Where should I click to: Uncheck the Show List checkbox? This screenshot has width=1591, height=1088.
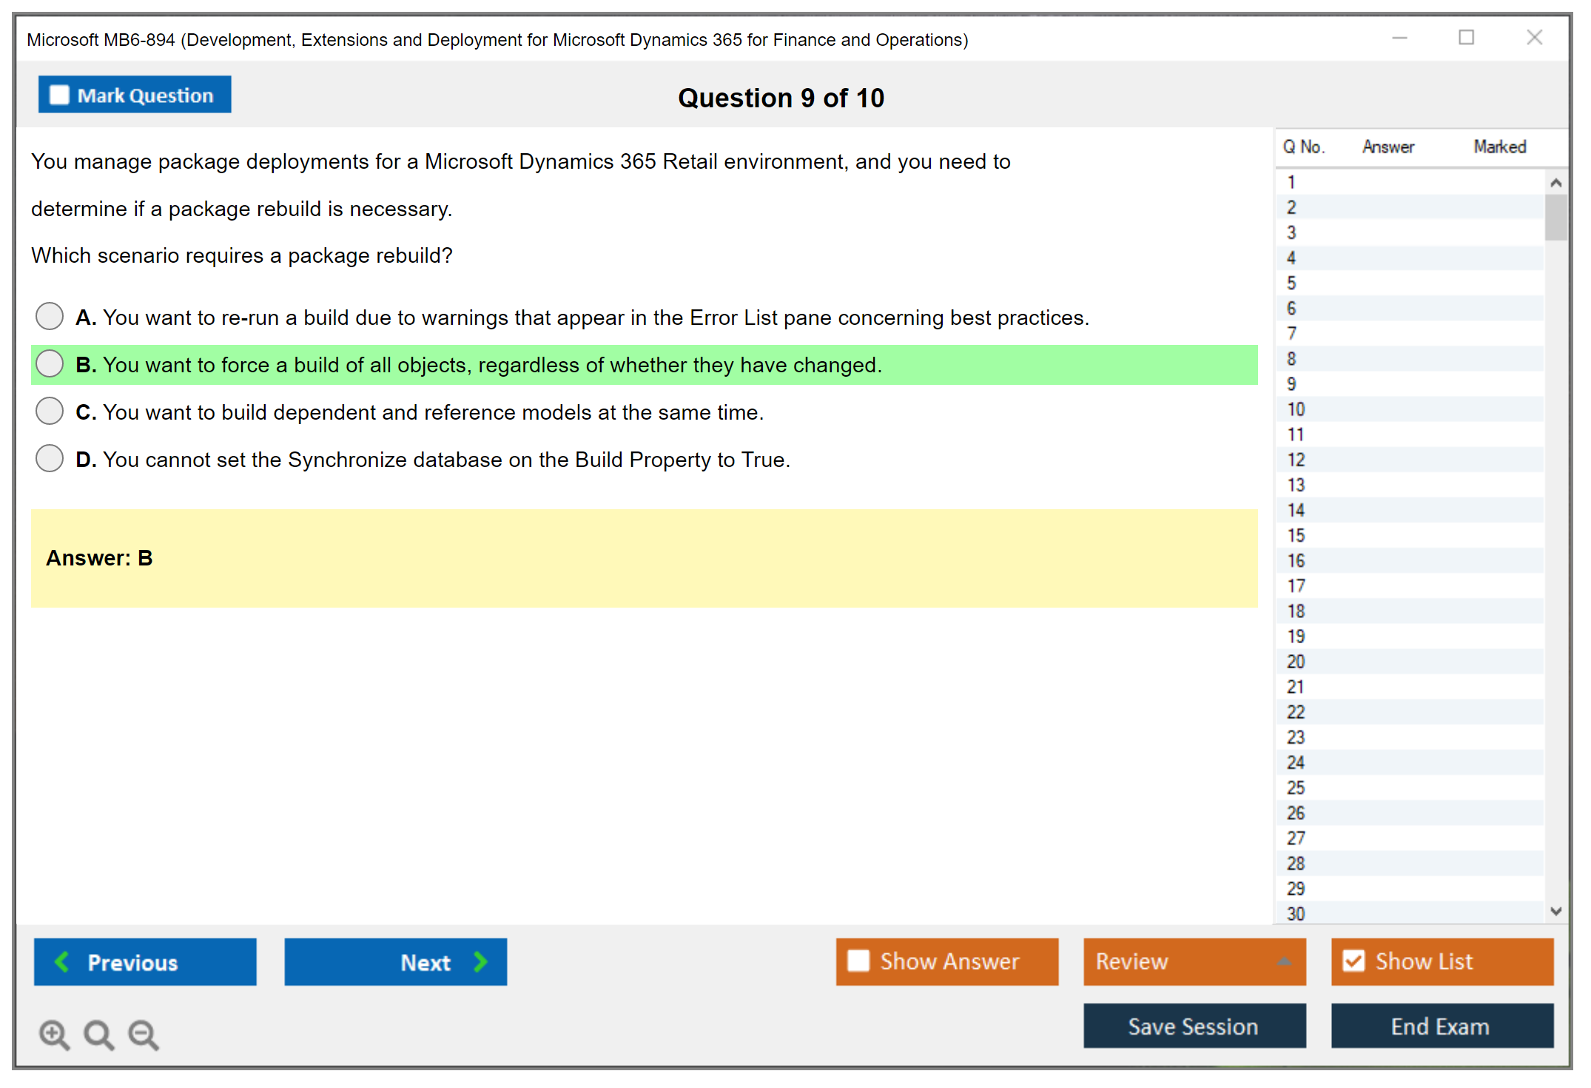click(x=1353, y=961)
